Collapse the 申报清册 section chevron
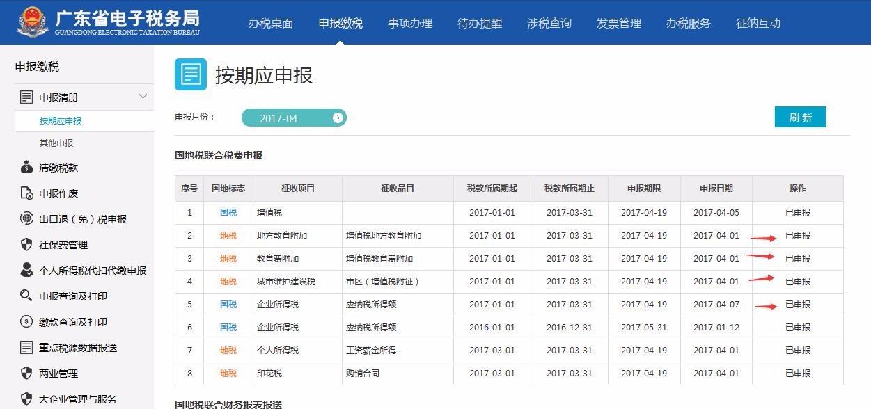871x409 pixels. point(143,97)
